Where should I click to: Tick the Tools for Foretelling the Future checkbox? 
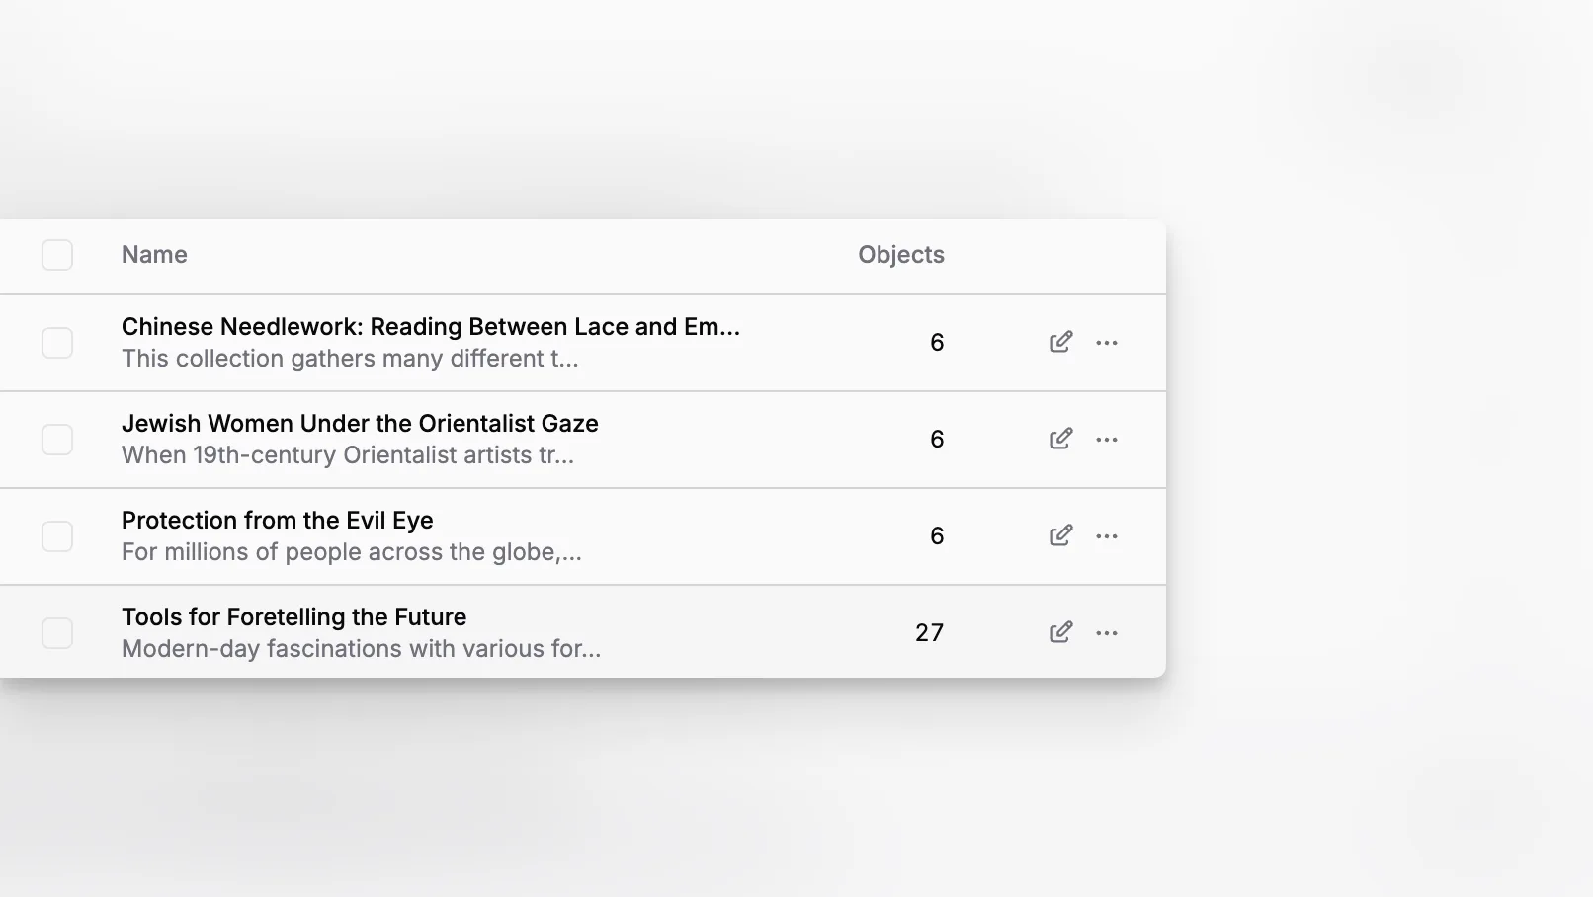[57, 633]
